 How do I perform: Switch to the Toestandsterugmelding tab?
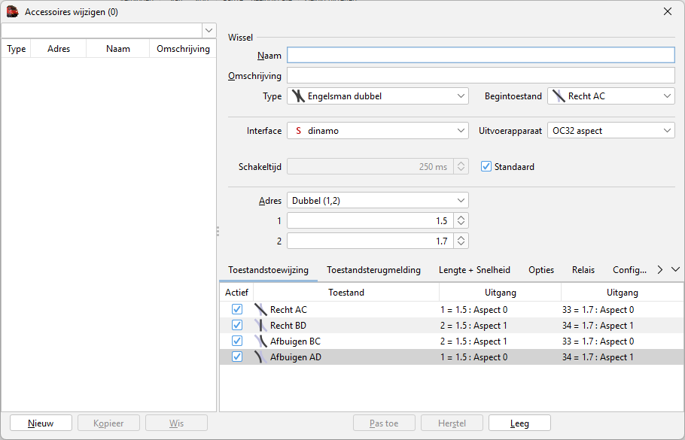(373, 270)
